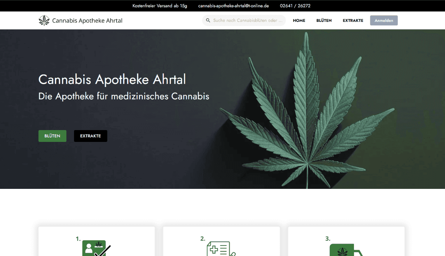Click the green Blüten hero button
This screenshot has width=445, height=256.
click(52, 136)
